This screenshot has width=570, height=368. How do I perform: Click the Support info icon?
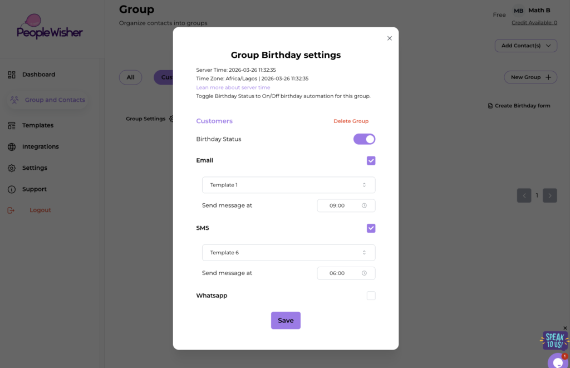click(x=12, y=189)
